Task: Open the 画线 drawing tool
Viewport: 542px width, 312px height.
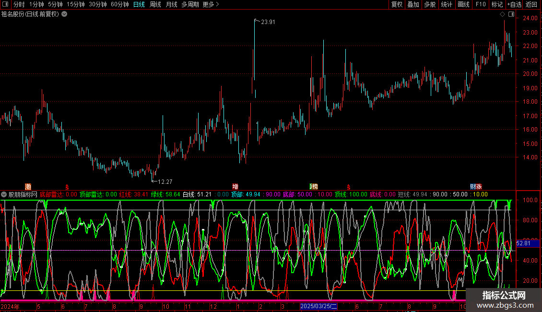Action: click(x=463, y=4)
